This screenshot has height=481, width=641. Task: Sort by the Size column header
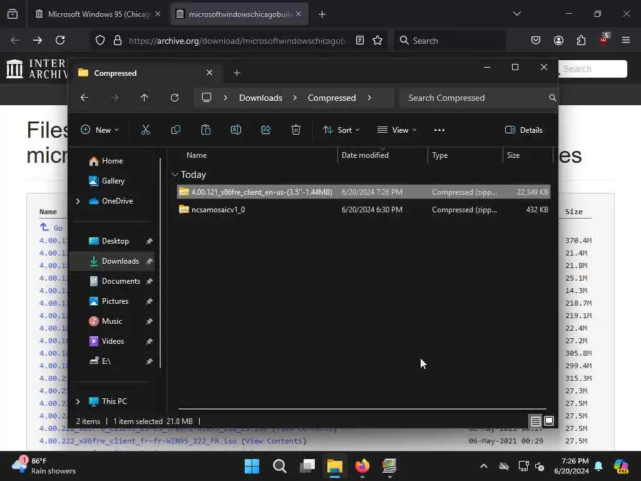513,155
